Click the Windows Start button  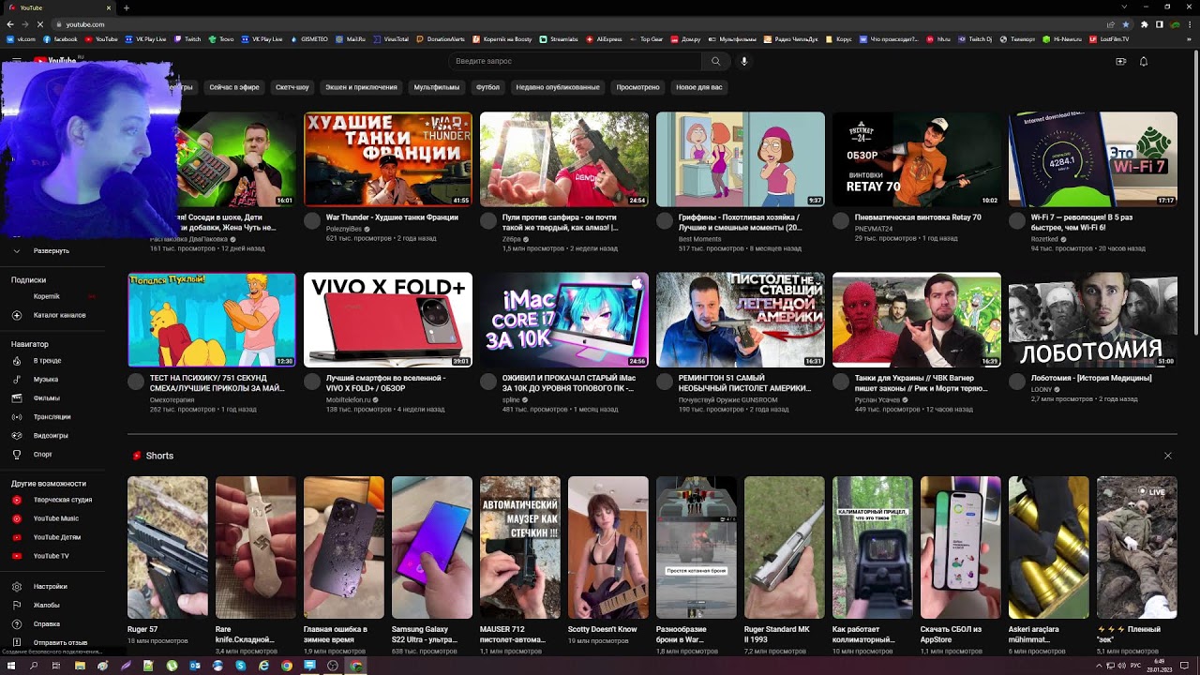point(10,666)
